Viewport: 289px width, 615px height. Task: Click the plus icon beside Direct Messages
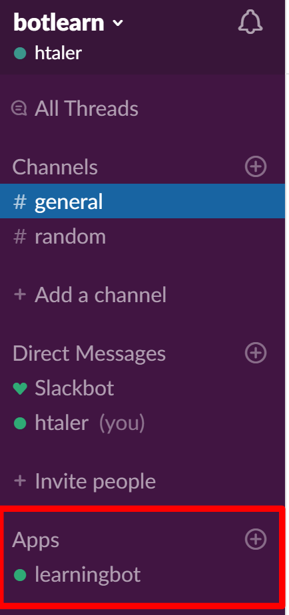point(256,352)
